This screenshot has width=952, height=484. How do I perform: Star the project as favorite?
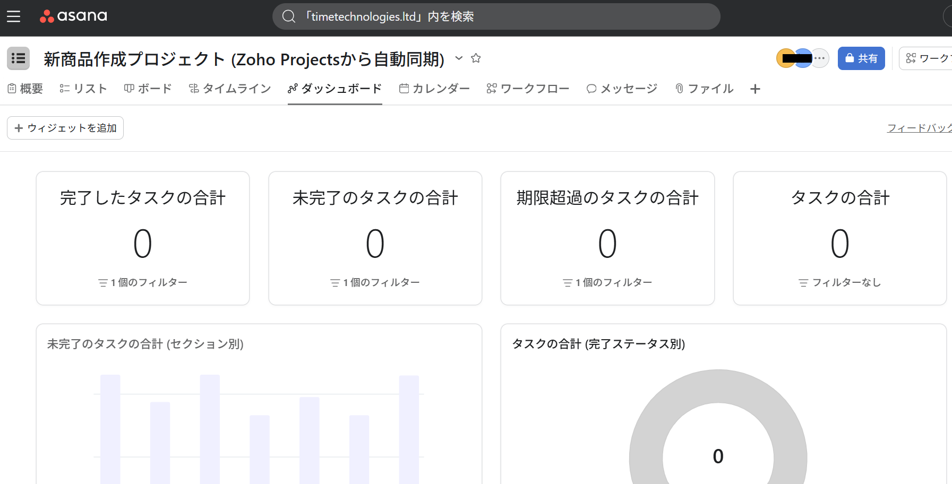point(476,58)
